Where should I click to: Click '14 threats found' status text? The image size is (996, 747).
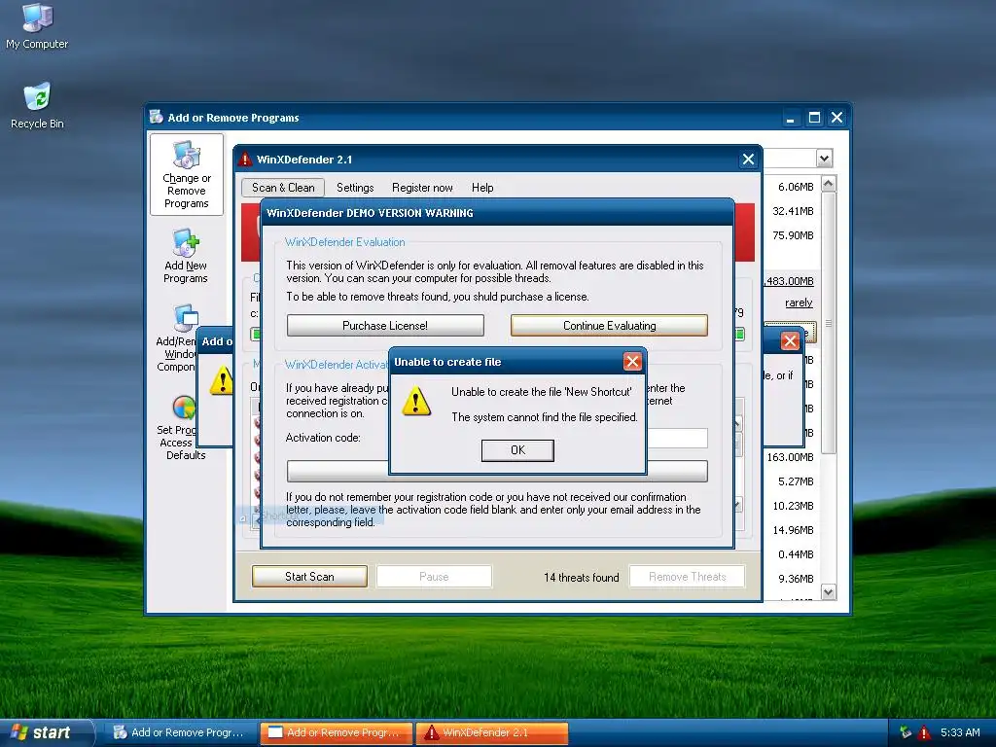pos(582,578)
